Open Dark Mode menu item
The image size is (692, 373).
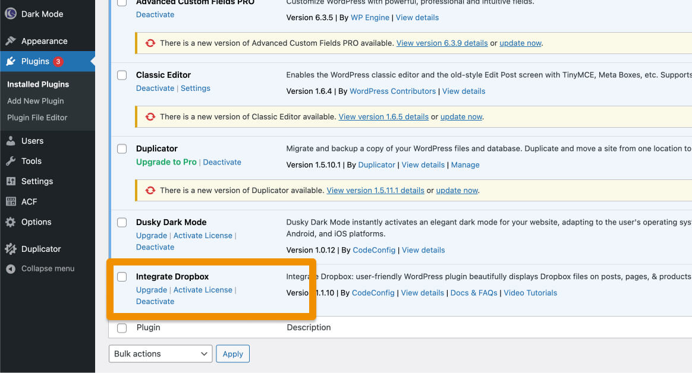tap(47, 14)
